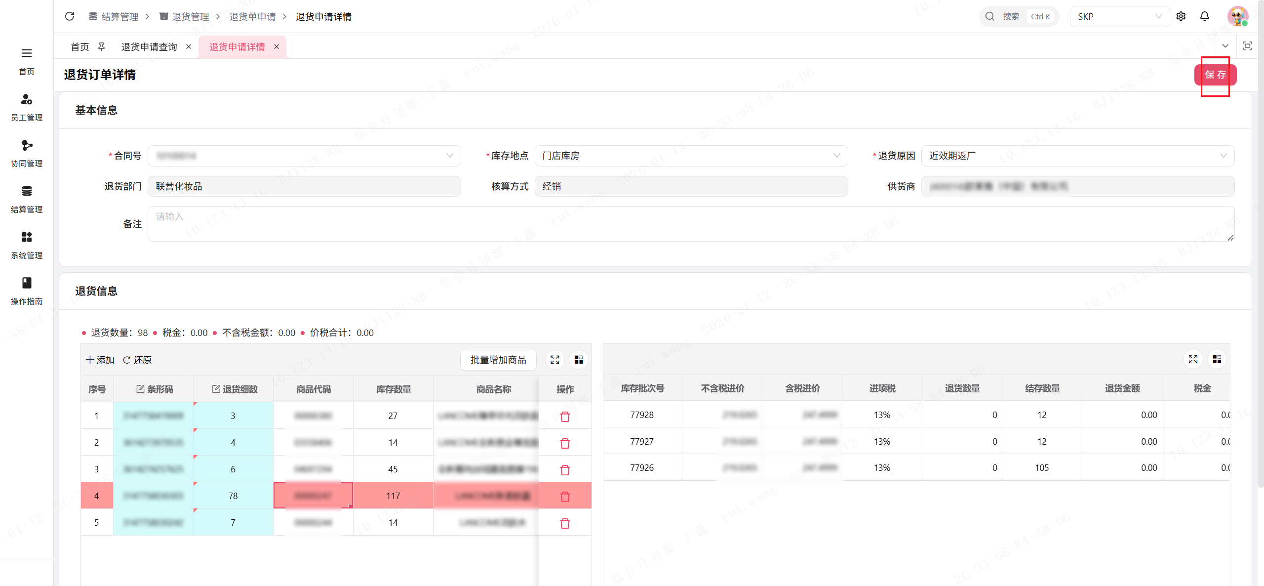
Task: Open column settings for right batch table
Action: [x=1217, y=359]
